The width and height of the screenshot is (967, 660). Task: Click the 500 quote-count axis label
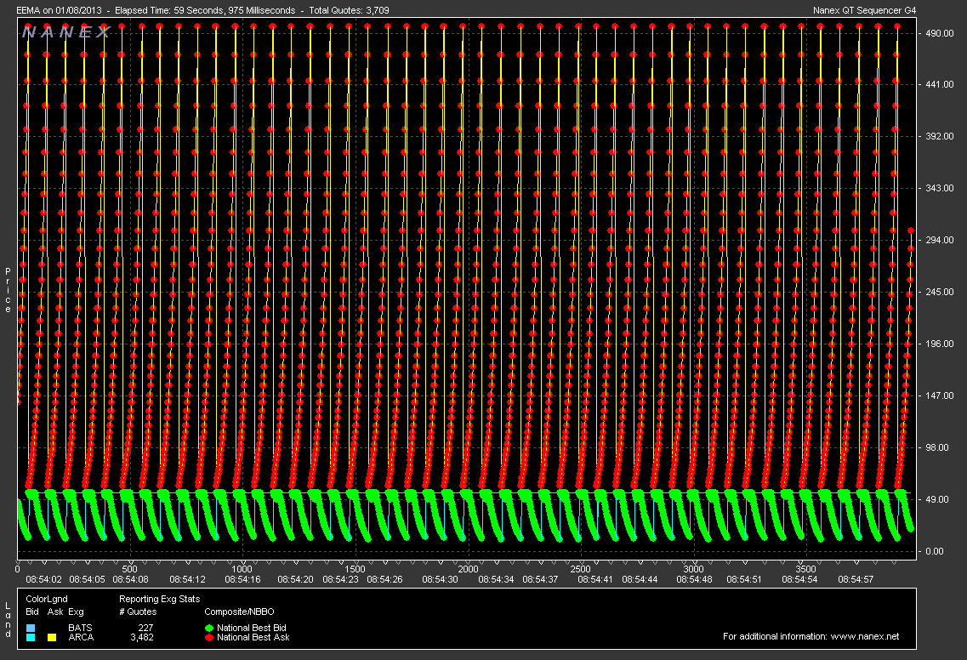(129, 569)
